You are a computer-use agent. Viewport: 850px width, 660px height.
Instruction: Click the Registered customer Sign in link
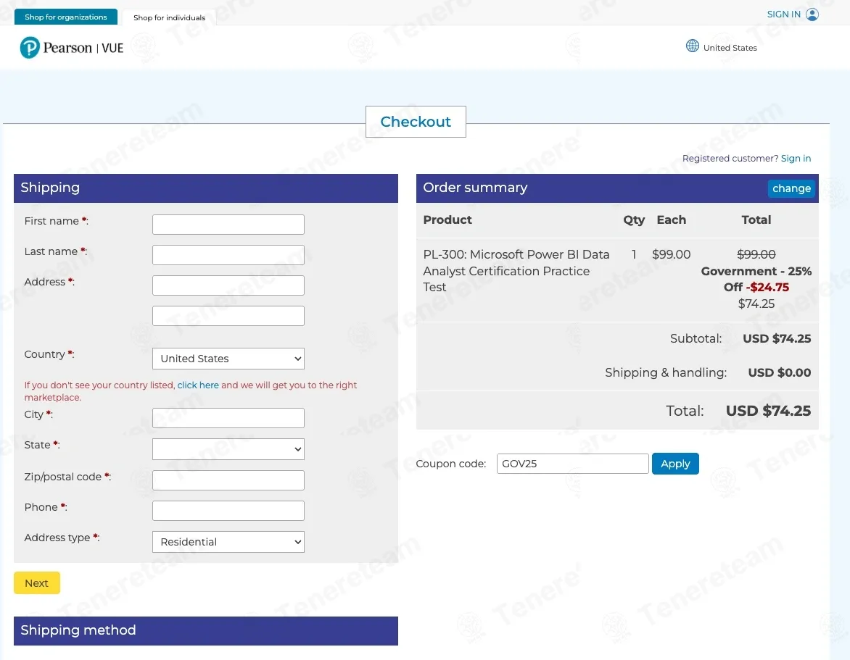796,158
